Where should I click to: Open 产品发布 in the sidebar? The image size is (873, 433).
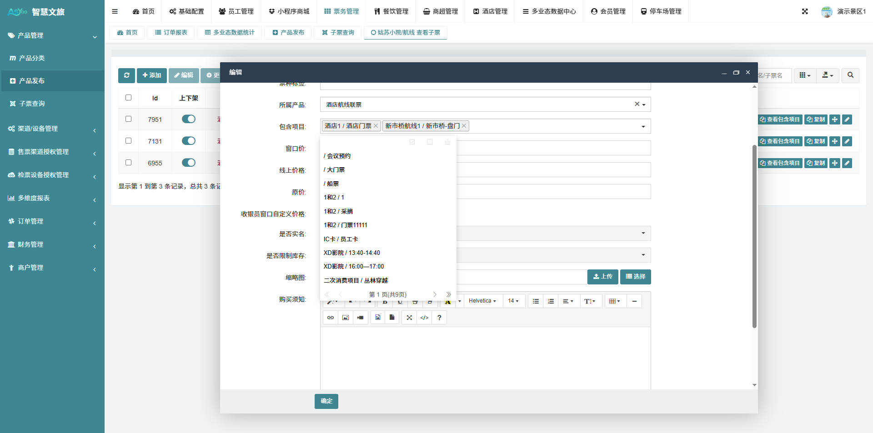[x=52, y=81]
